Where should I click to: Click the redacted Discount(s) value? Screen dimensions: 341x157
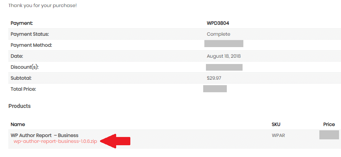[224, 67]
